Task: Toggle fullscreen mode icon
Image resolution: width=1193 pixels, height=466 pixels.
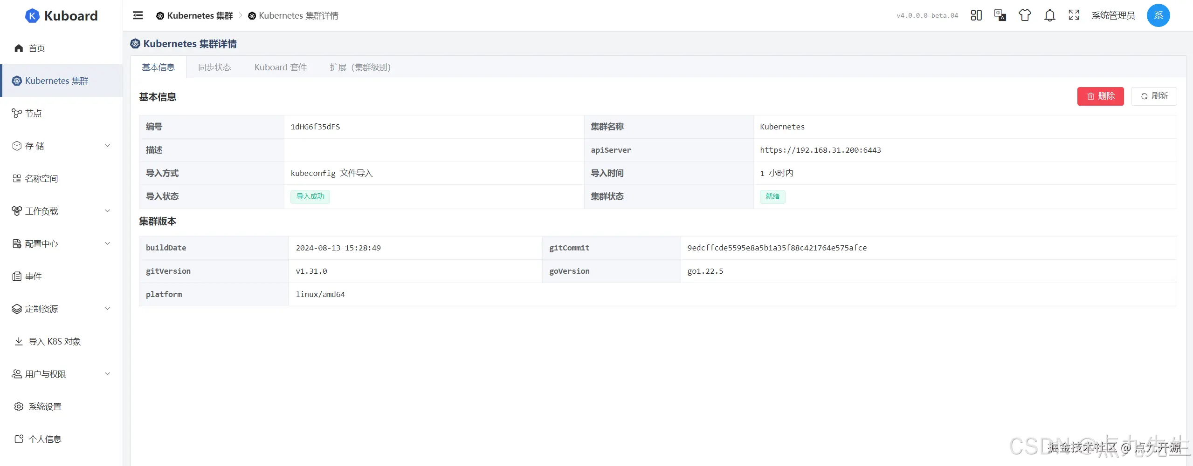Action: click(1074, 15)
